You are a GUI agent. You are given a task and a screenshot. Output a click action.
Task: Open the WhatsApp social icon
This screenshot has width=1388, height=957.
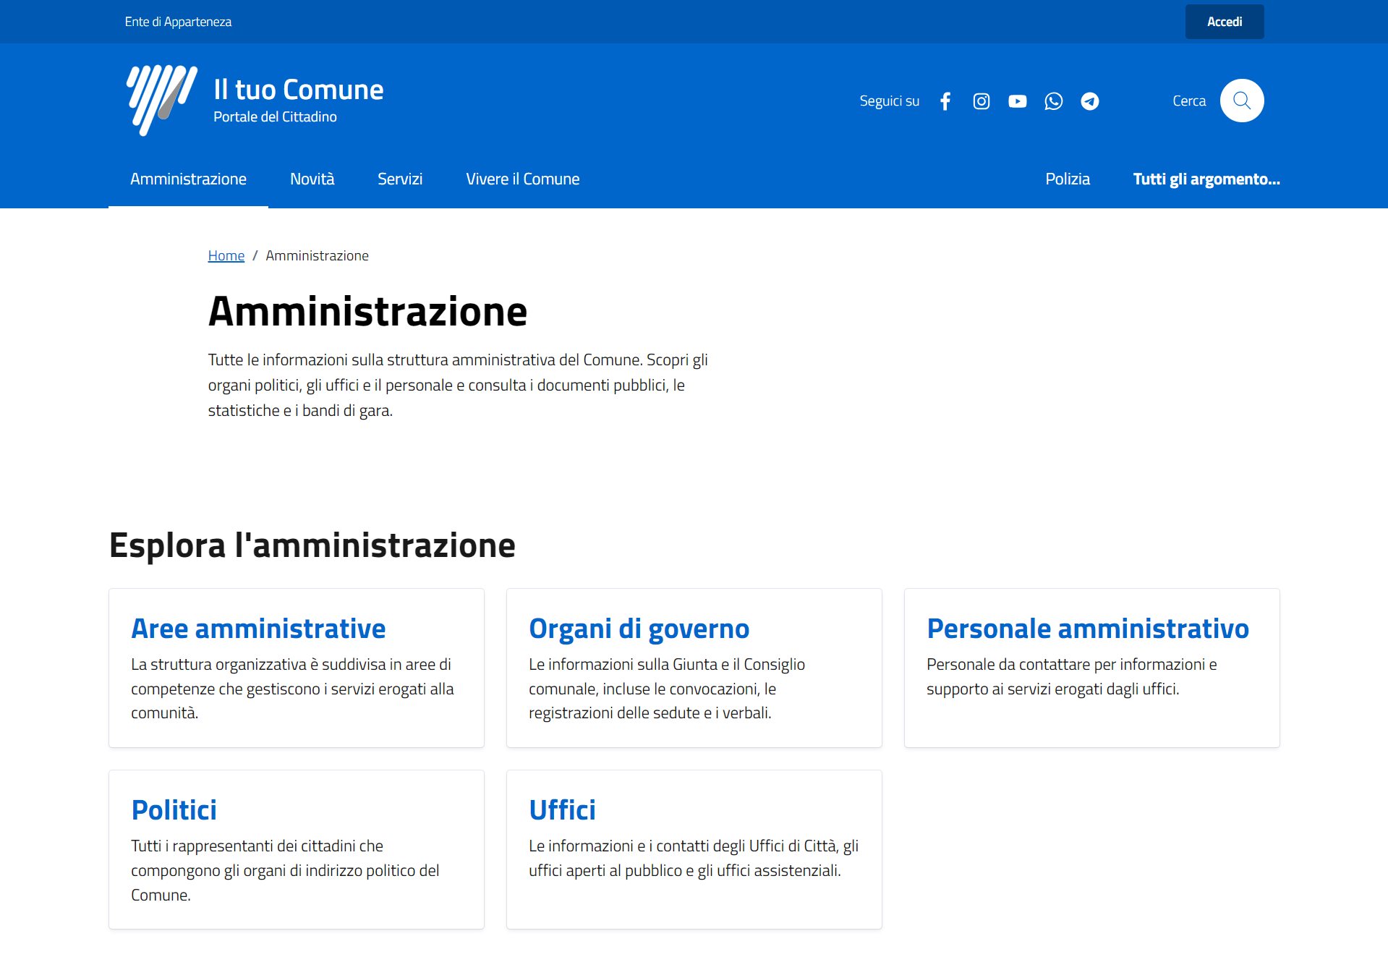pyautogui.click(x=1053, y=101)
